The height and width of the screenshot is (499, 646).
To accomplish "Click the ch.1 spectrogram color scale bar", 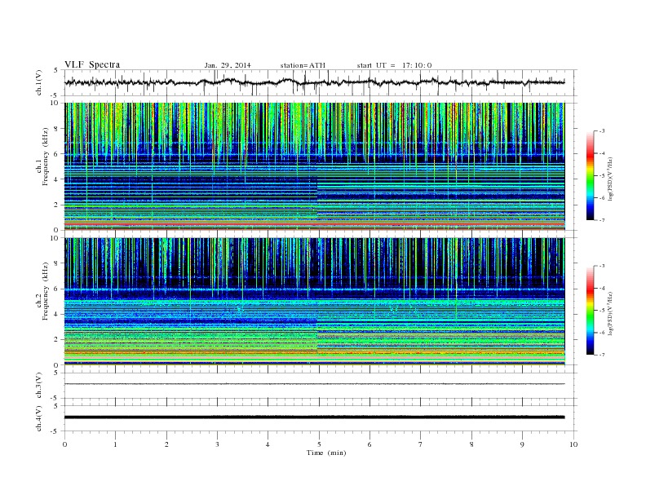I will point(591,176).
